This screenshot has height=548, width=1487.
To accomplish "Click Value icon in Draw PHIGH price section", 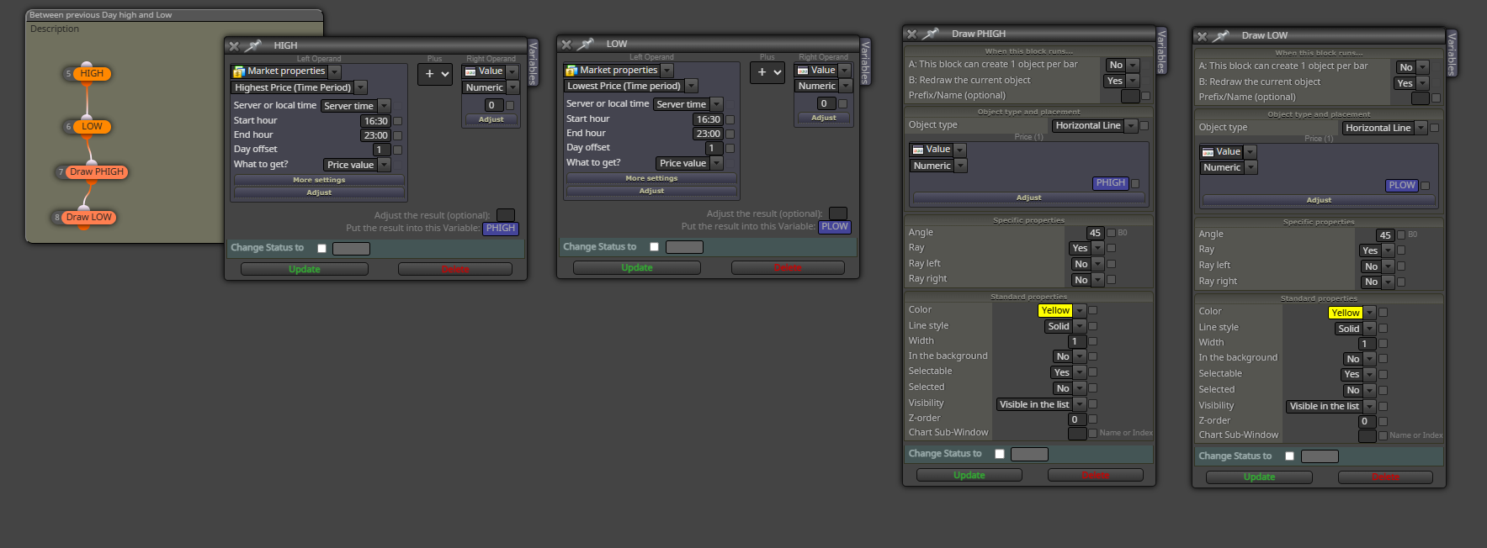I will (918, 150).
